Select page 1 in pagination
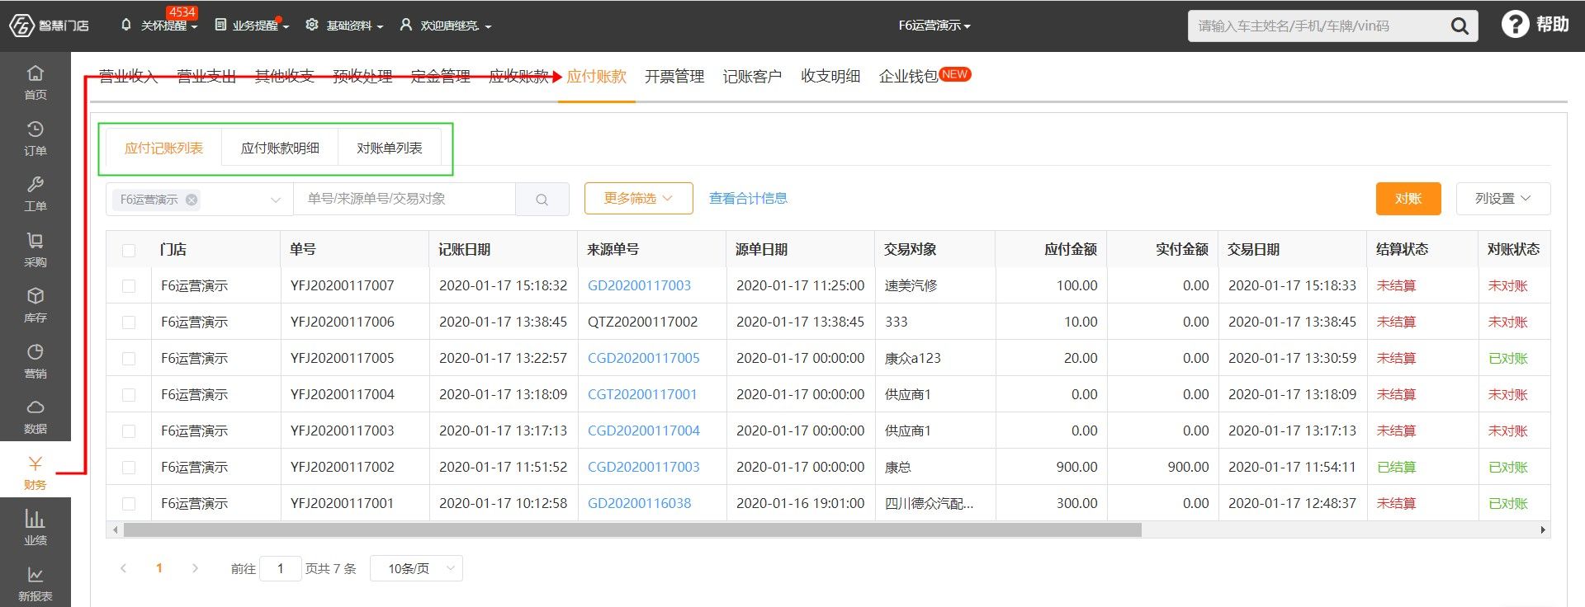Image resolution: width=1585 pixels, height=607 pixels. (159, 568)
